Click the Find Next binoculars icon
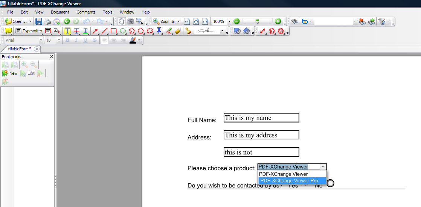This screenshot has height=207, width=421. (x=371, y=21)
